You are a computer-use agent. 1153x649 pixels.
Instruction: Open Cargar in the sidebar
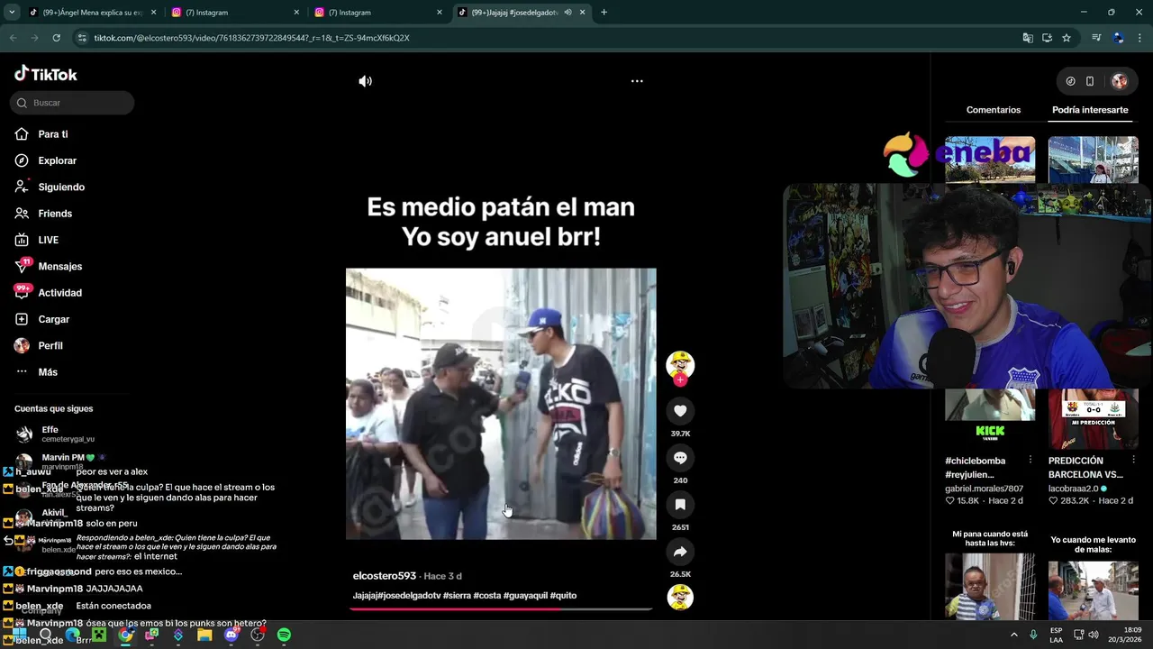point(53,319)
